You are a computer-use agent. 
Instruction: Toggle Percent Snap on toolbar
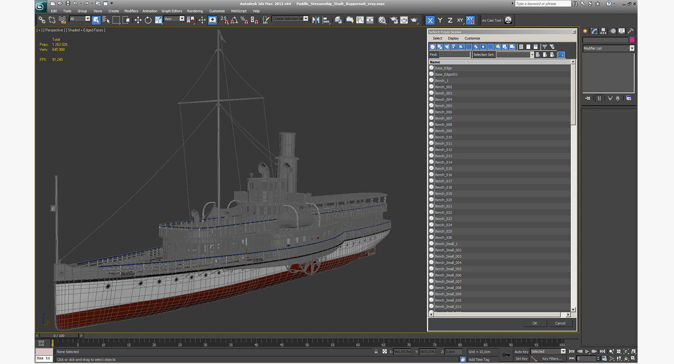[x=244, y=20]
